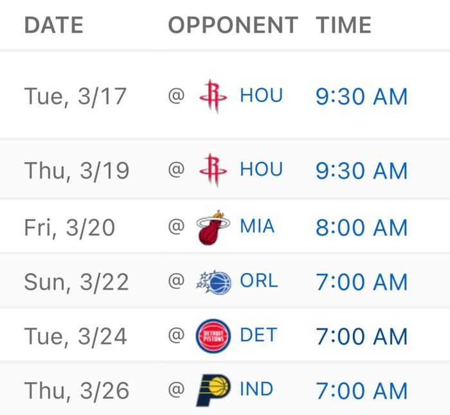This screenshot has width=450, height=415.
Task: Click the Rockets logo in the 3/17 row
Action: point(213,96)
